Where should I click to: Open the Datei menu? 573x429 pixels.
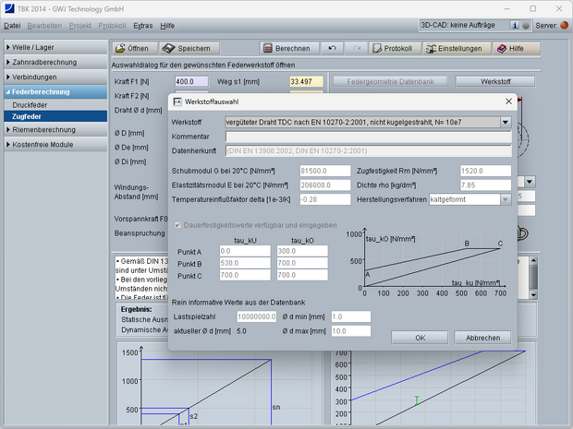[x=12, y=26]
